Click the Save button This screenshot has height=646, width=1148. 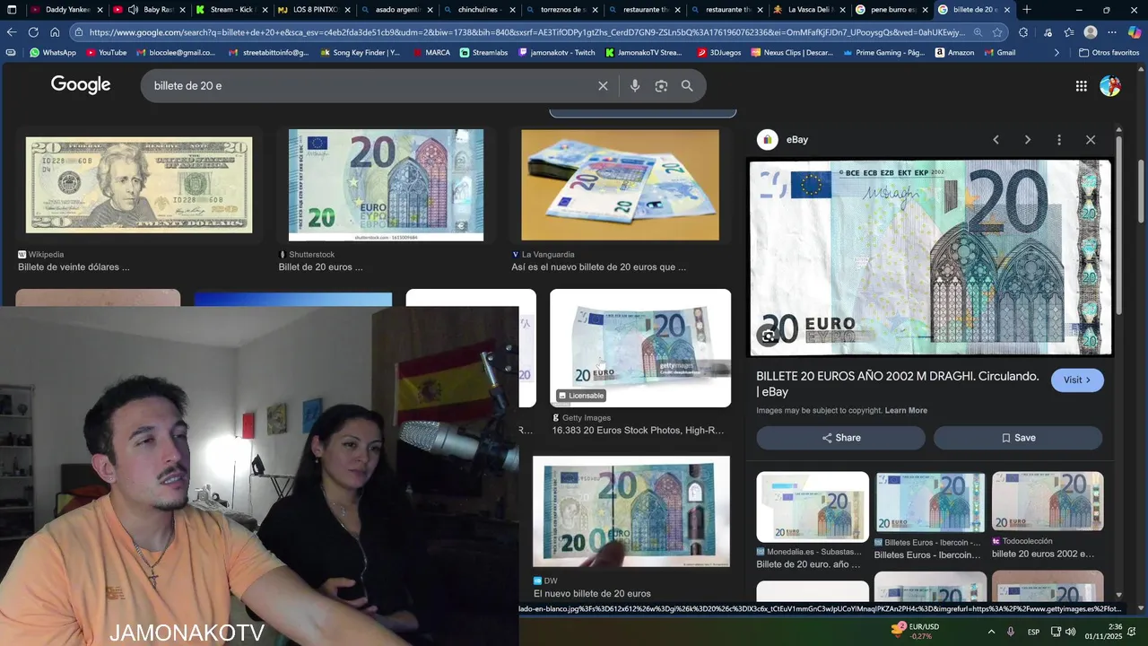point(1018,438)
